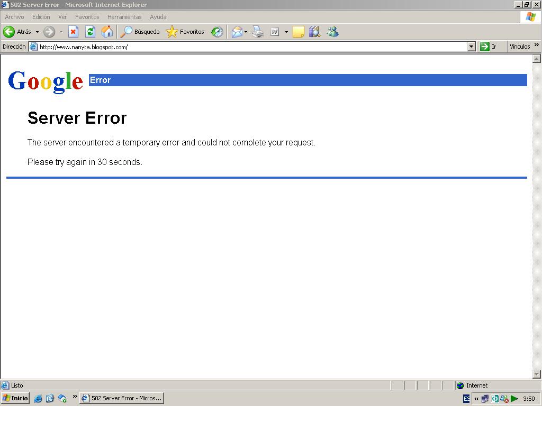
Task: Expand hidden tray icons chevron
Action: click(x=476, y=399)
